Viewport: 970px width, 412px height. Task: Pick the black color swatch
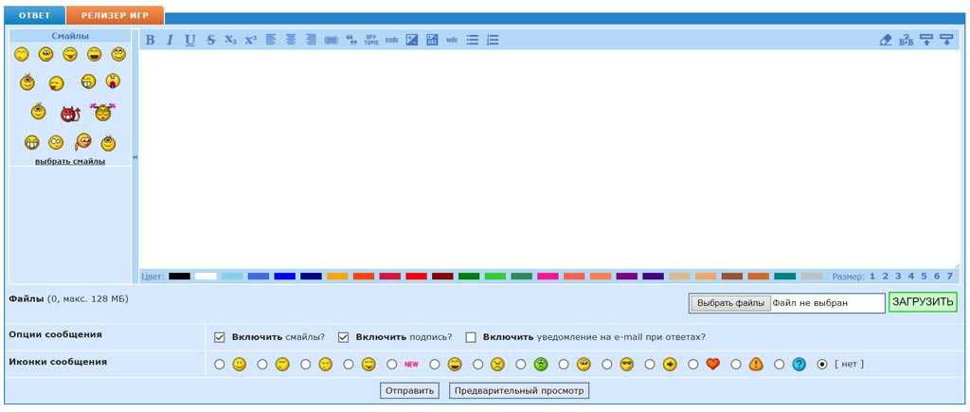(179, 277)
